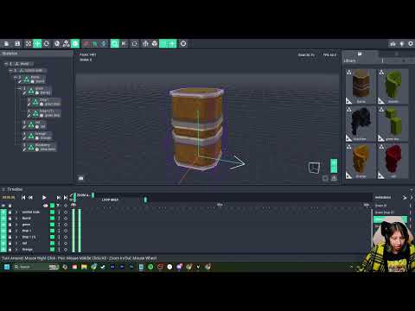Image resolution: width=415 pixels, height=311 pixels.
Task: Expand the lid track in timeline
Action: click(16, 244)
